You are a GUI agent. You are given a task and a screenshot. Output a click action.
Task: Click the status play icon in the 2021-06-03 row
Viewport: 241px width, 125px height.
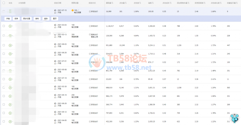pyautogui.click(x=10, y=45)
